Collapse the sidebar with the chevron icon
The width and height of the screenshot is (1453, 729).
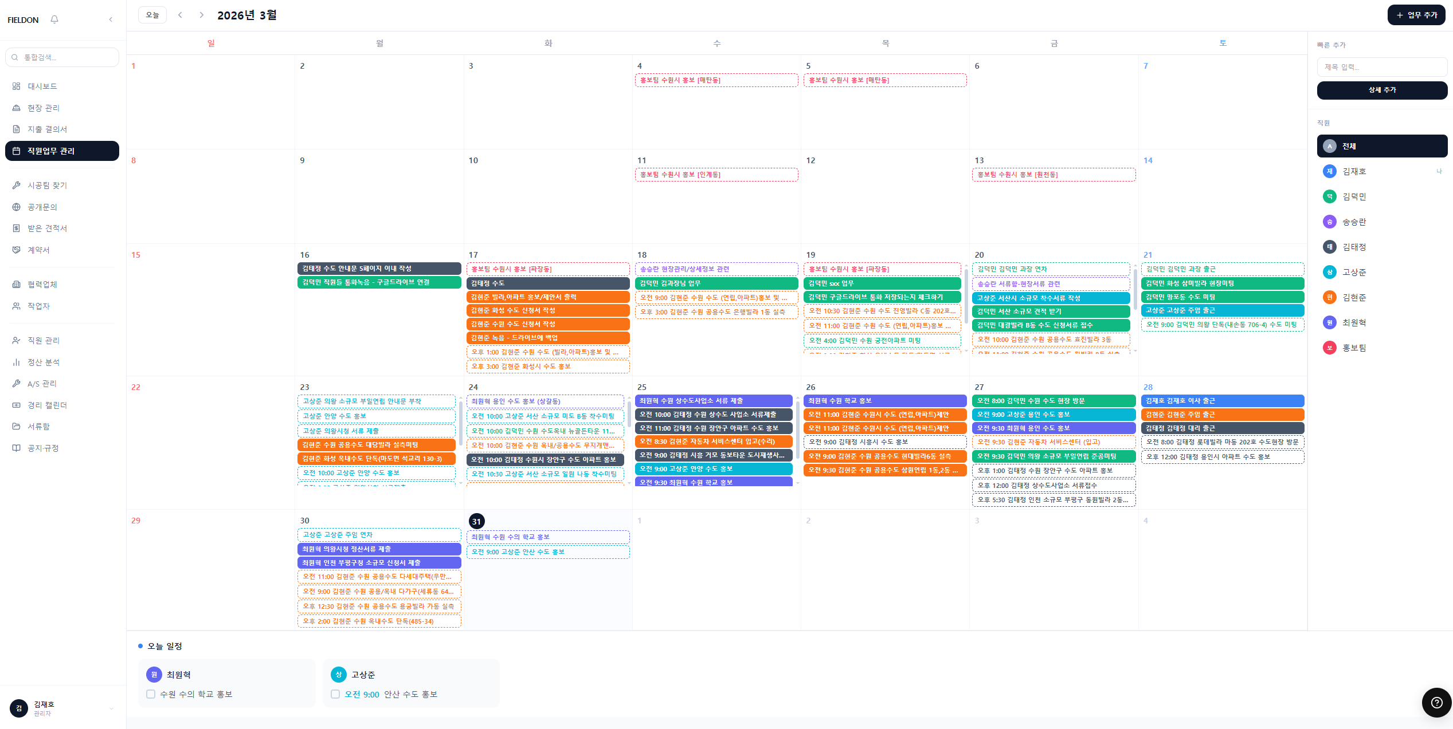[111, 19]
